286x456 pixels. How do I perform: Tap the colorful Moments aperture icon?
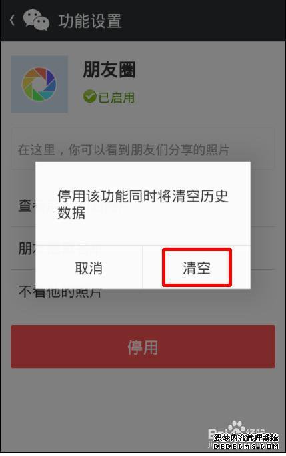(x=39, y=84)
